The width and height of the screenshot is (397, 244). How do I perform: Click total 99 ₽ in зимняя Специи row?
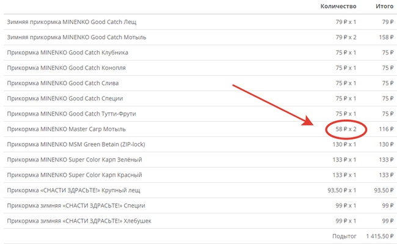pyautogui.click(x=388, y=205)
